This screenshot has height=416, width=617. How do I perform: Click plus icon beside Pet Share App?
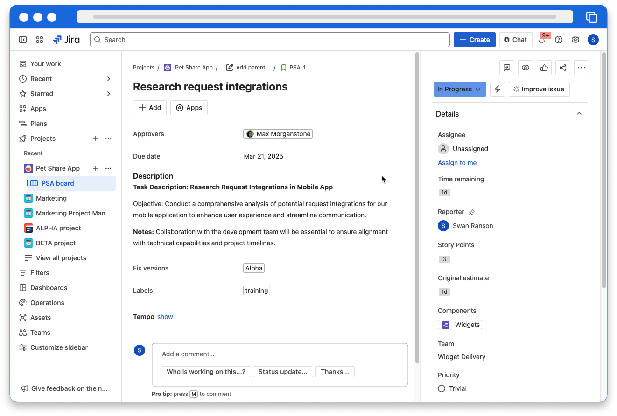pyautogui.click(x=95, y=168)
